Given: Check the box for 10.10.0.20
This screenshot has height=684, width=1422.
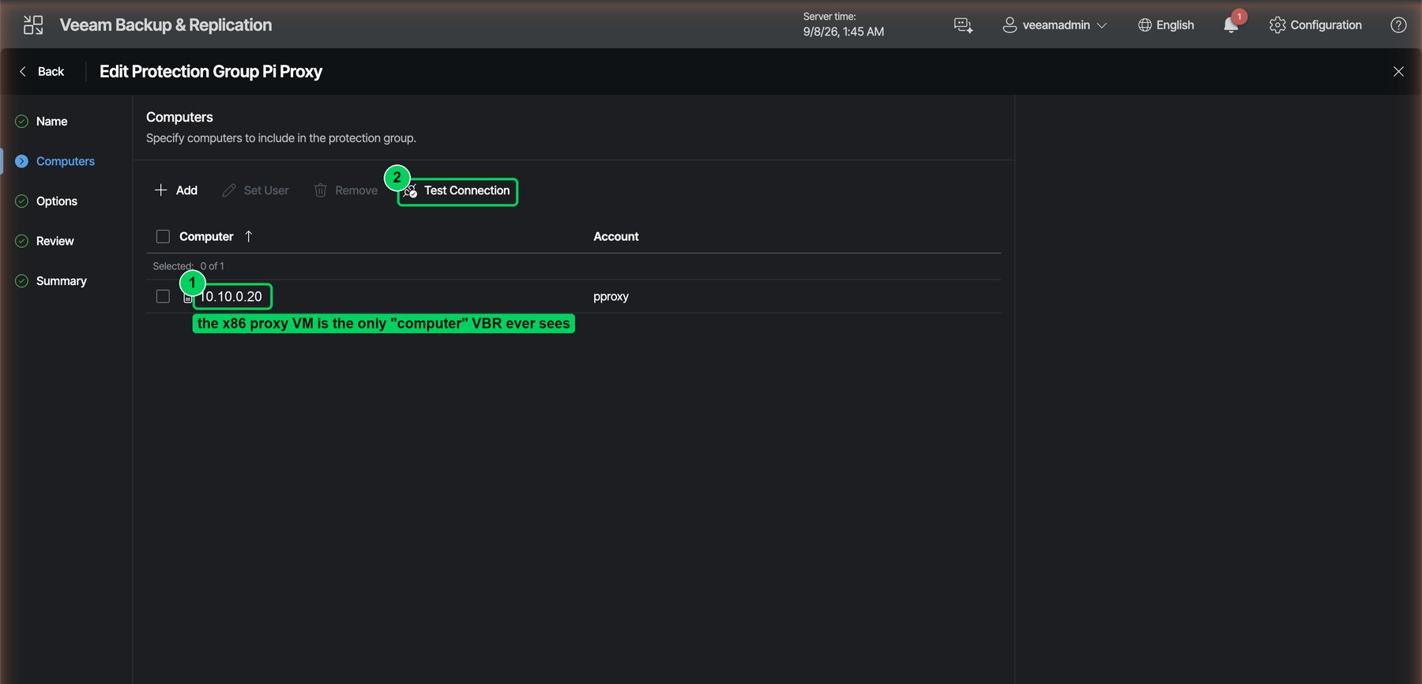Looking at the screenshot, I should point(163,296).
